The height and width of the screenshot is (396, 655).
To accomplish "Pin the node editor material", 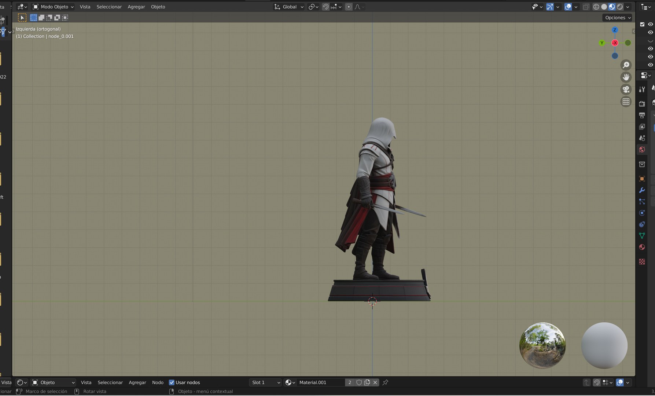I will 385,382.
